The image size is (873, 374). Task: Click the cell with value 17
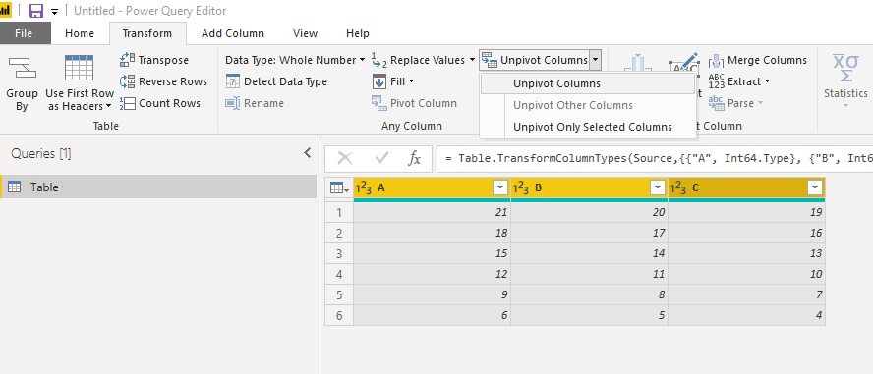589,233
